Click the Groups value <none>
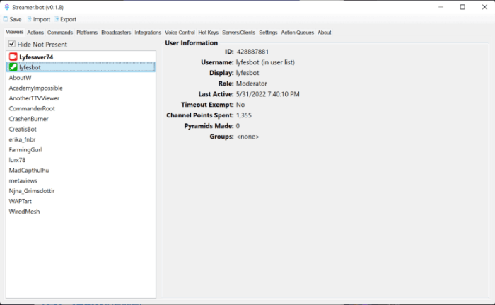Image resolution: width=495 pixels, height=305 pixels. [248, 137]
